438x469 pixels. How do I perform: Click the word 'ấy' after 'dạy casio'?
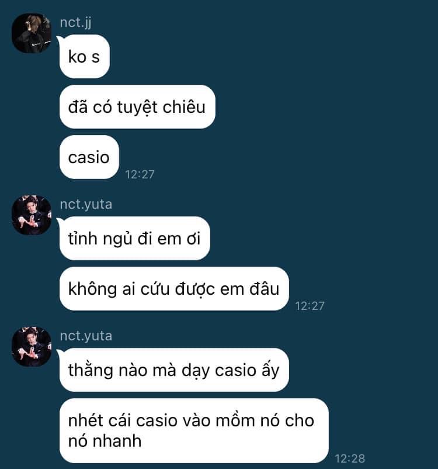270,371
